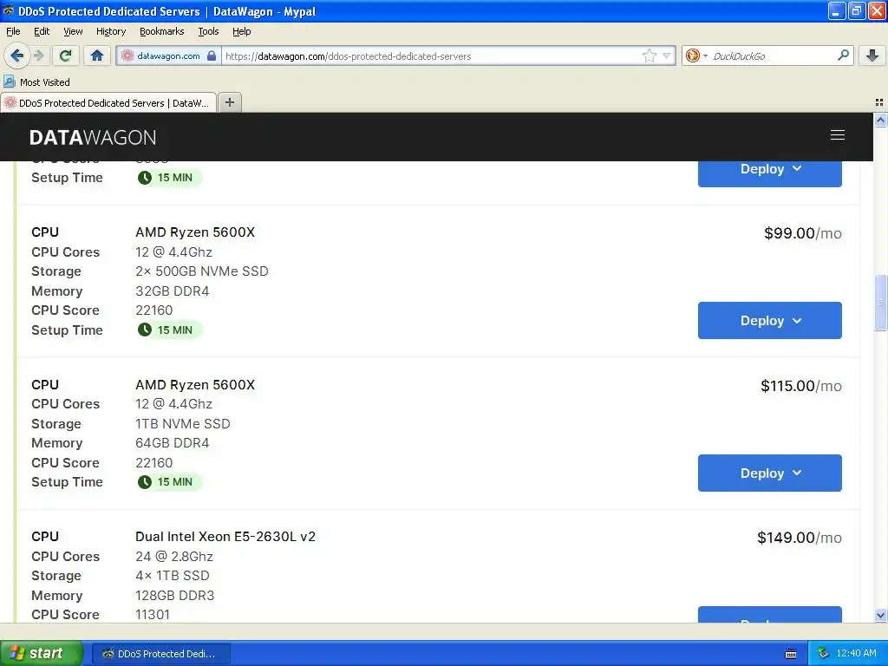888x666 pixels.
Task: Reload the current page
Action: [x=65, y=55]
